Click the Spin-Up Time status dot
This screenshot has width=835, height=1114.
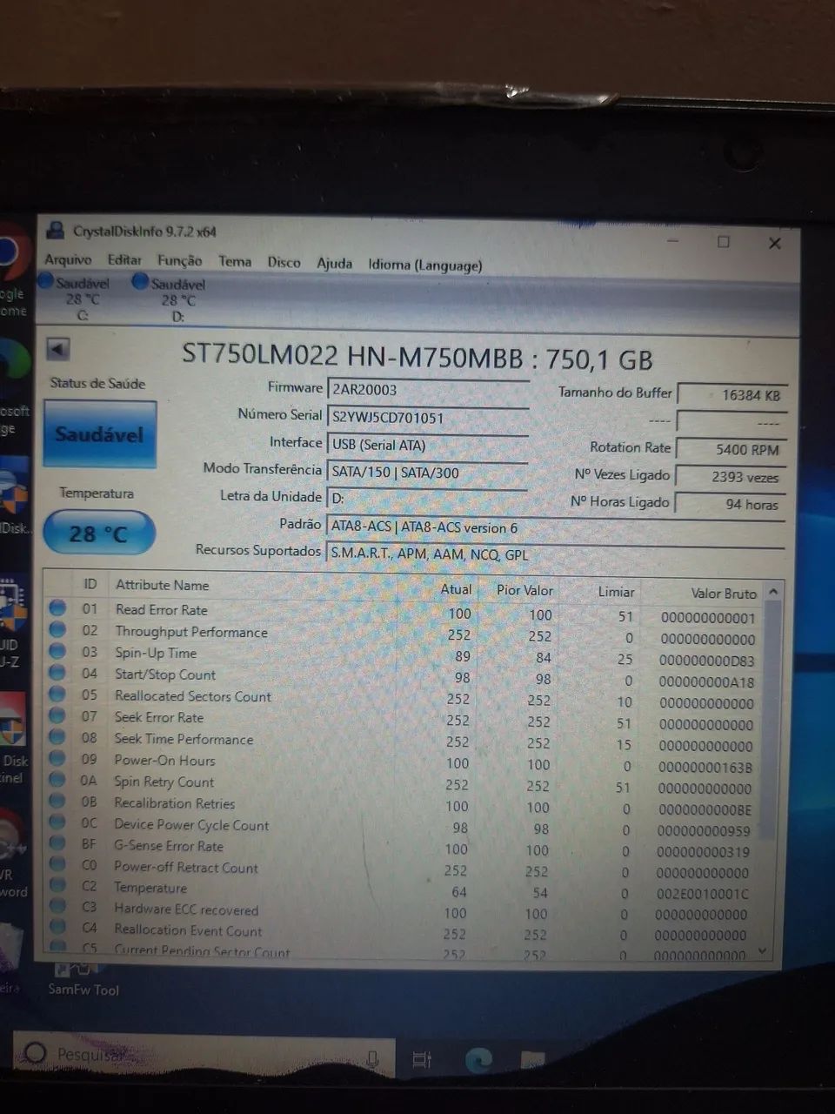tap(58, 651)
